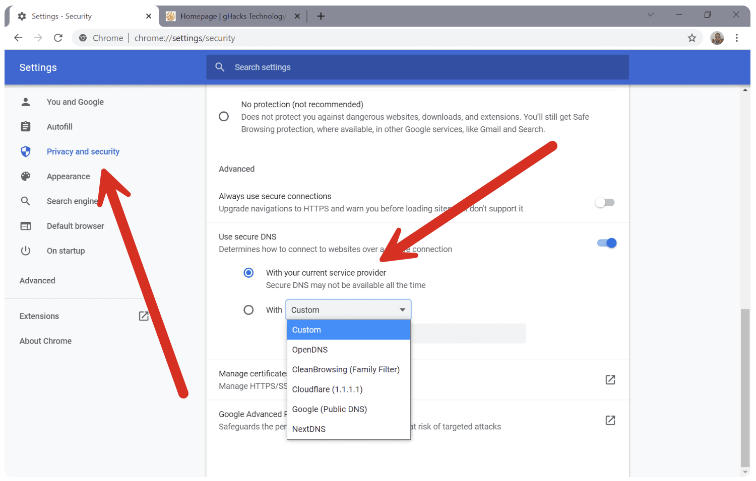Open the tab search chevron in title bar
Viewport: 756px width, 481px height.
(x=651, y=15)
